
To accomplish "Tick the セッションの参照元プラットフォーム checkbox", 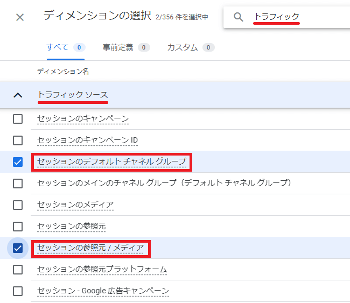I will pyautogui.click(x=18, y=269).
